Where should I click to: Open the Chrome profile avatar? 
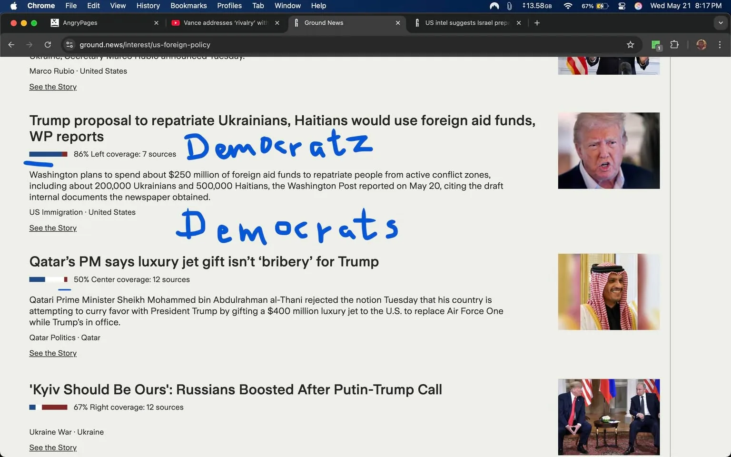(x=701, y=44)
